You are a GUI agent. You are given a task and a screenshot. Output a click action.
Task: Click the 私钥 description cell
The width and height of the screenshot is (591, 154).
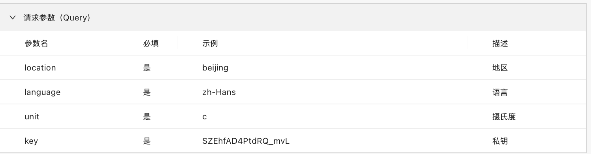tap(500, 141)
